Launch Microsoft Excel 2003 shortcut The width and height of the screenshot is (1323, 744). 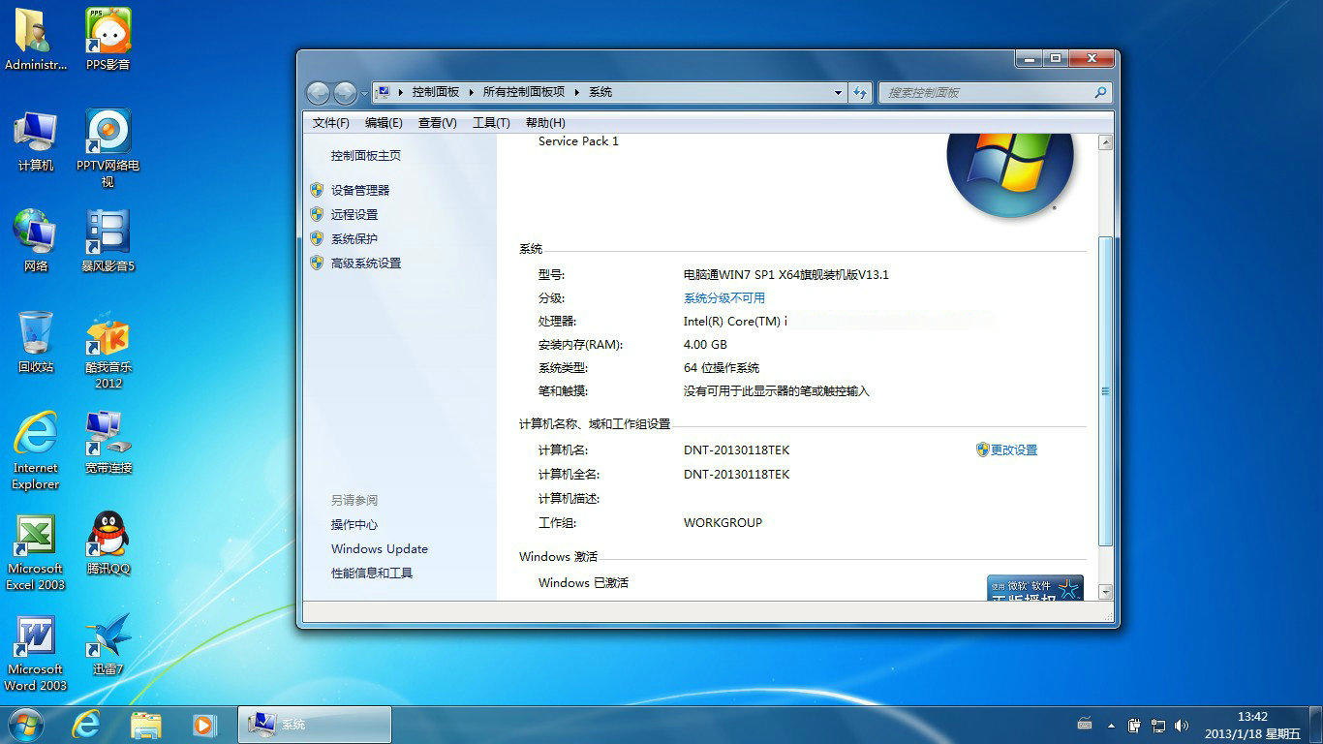click(36, 551)
